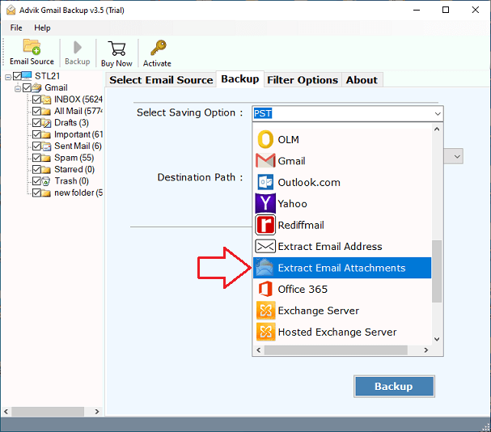This screenshot has width=491, height=432.
Task: Select Office 365 icon from list
Action: click(265, 289)
